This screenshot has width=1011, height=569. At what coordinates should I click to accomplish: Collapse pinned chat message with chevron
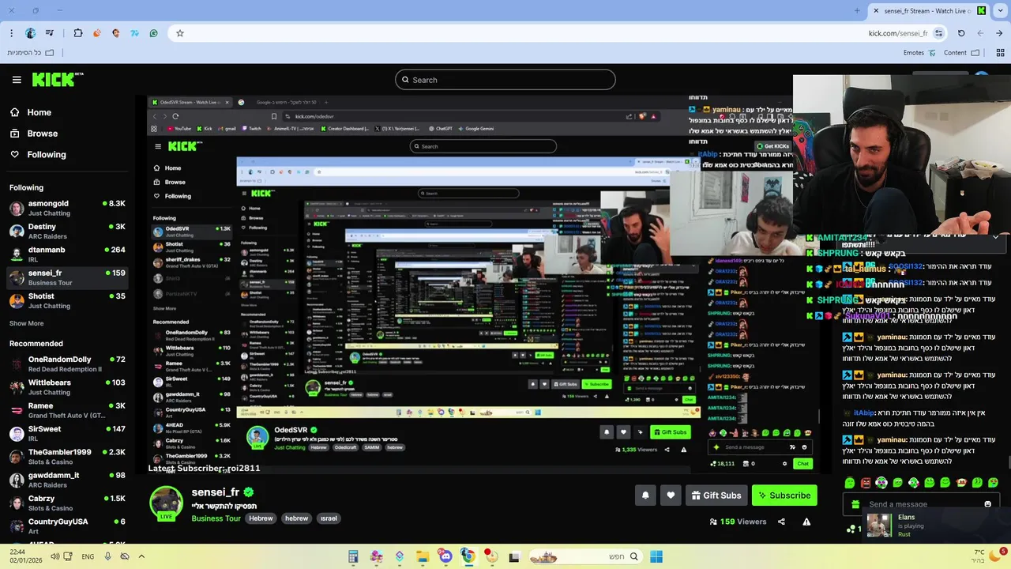pyautogui.click(x=995, y=237)
